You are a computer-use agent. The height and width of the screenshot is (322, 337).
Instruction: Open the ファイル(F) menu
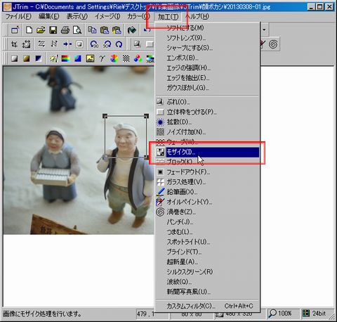pyautogui.click(x=18, y=16)
